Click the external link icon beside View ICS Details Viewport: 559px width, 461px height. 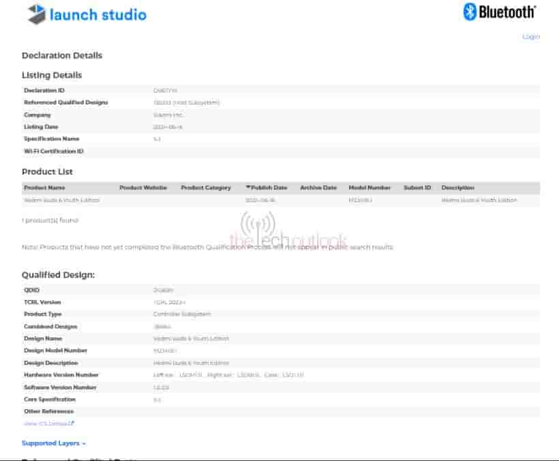71,423
